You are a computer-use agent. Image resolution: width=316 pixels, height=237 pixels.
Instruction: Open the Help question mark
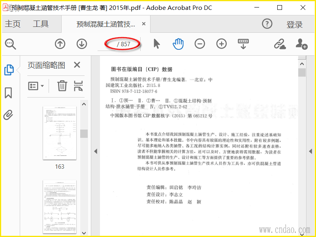coord(267,24)
